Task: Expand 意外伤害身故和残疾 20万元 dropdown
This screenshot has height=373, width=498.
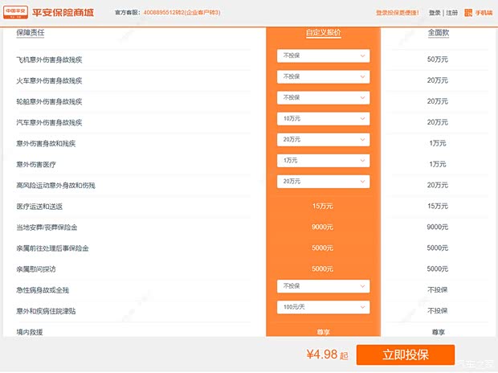Action: click(x=324, y=140)
